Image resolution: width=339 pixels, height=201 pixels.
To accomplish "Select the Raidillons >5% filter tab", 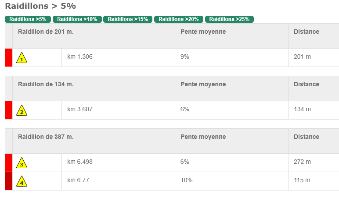I will (28, 19).
